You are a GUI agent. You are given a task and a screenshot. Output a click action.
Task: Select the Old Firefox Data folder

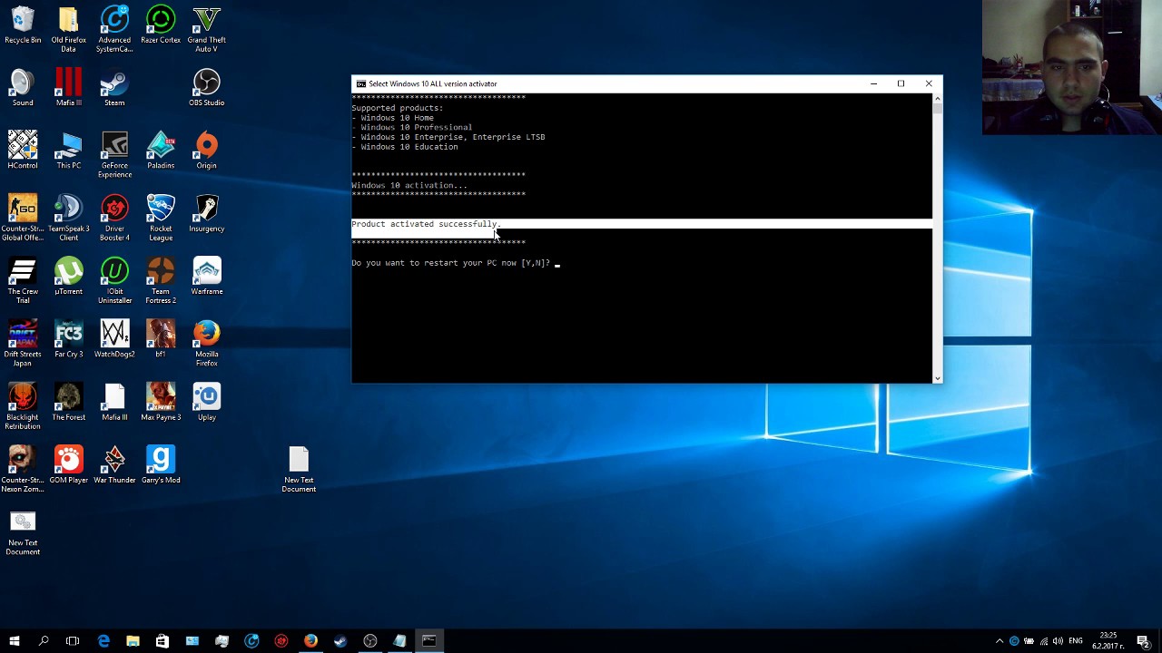click(x=68, y=29)
